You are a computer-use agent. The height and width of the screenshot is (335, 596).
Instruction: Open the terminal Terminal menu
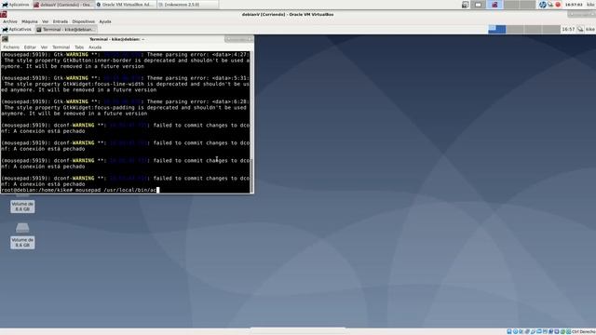61,47
